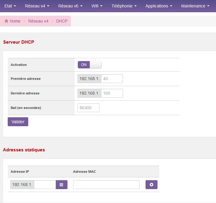
Task: Open the Réseau v6 dropdown menu
Action: pos(70,6)
